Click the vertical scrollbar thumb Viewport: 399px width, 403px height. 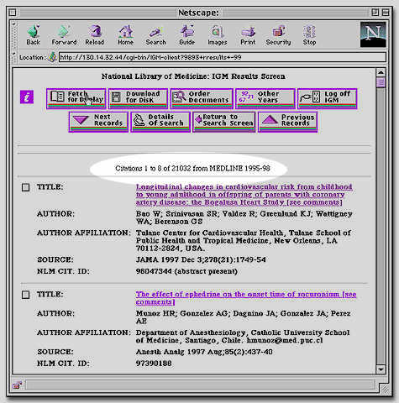click(x=381, y=82)
